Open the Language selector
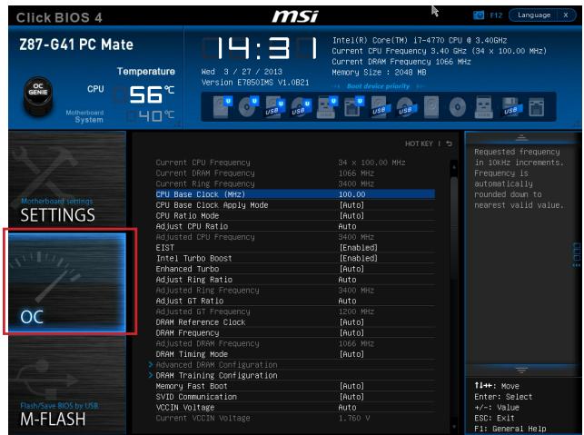The image size is (584, 435). [x=534, y=15]
